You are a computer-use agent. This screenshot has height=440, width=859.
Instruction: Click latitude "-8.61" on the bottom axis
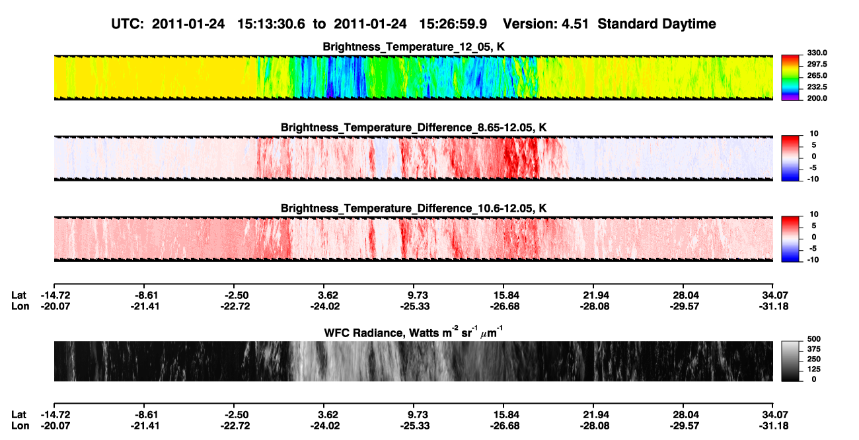point(146,415)
